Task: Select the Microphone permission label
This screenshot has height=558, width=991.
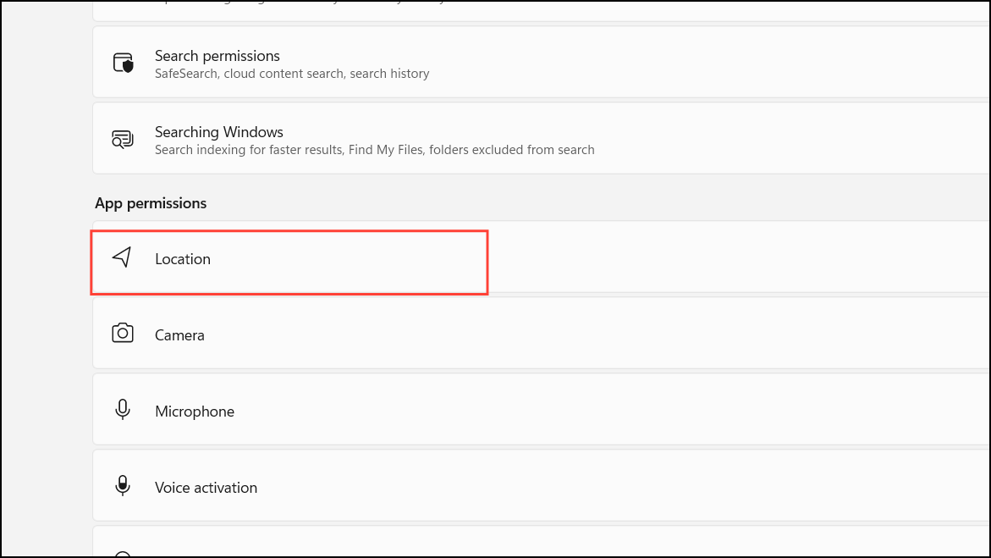Action: (x=195, y=412)
